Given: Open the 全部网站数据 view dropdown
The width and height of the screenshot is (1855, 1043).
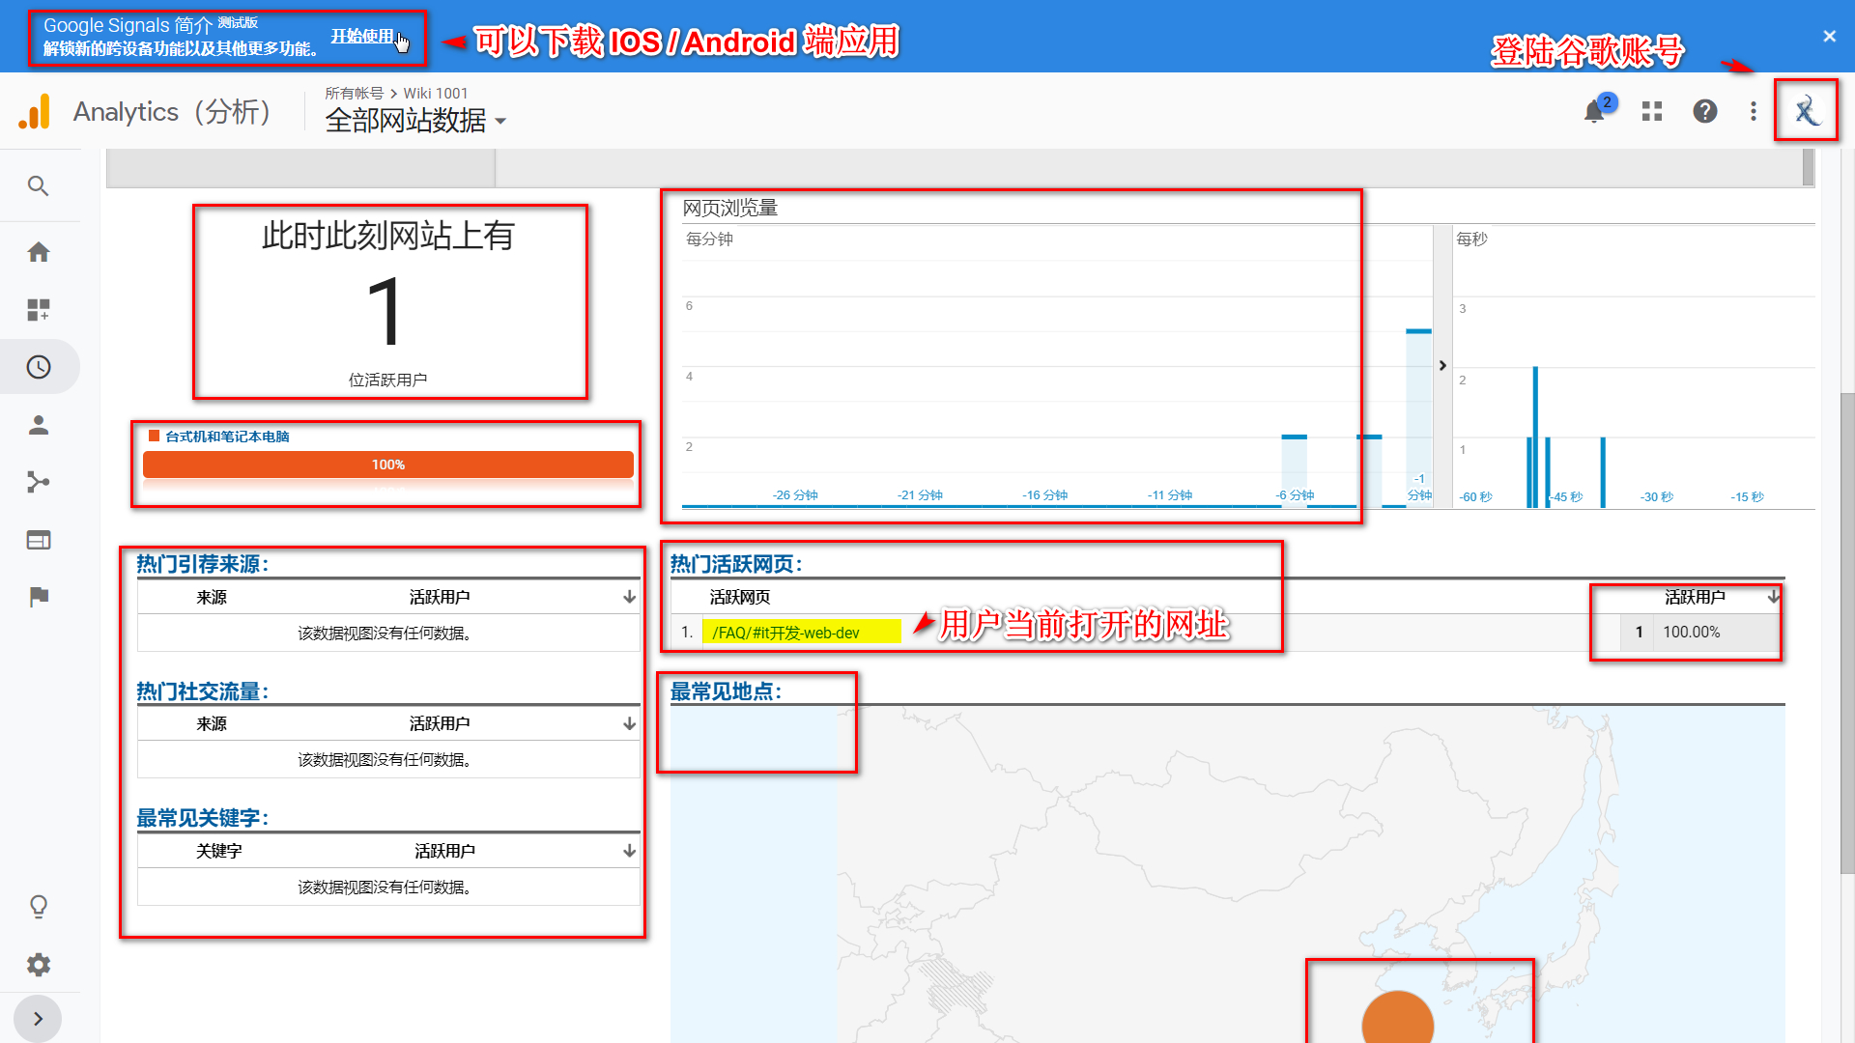Looking at the screenshot, I should [415, 121].
